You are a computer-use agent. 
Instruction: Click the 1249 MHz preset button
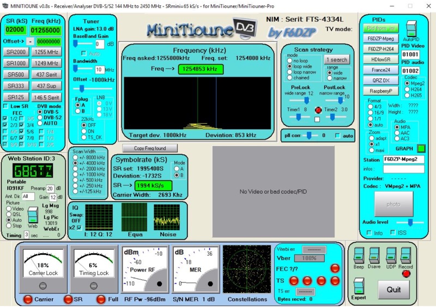[x=46, y=63]
